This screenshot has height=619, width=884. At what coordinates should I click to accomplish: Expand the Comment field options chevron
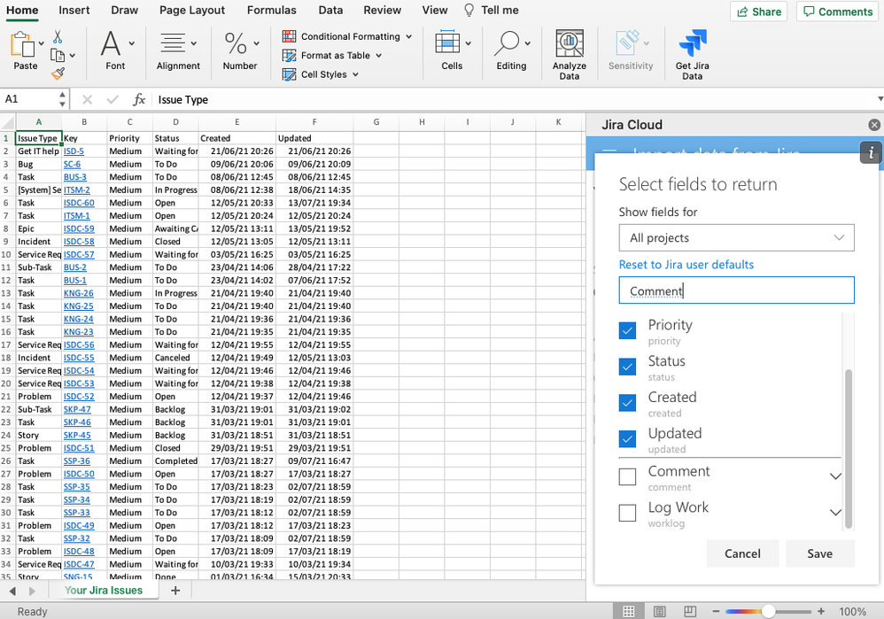pos(834,476)
